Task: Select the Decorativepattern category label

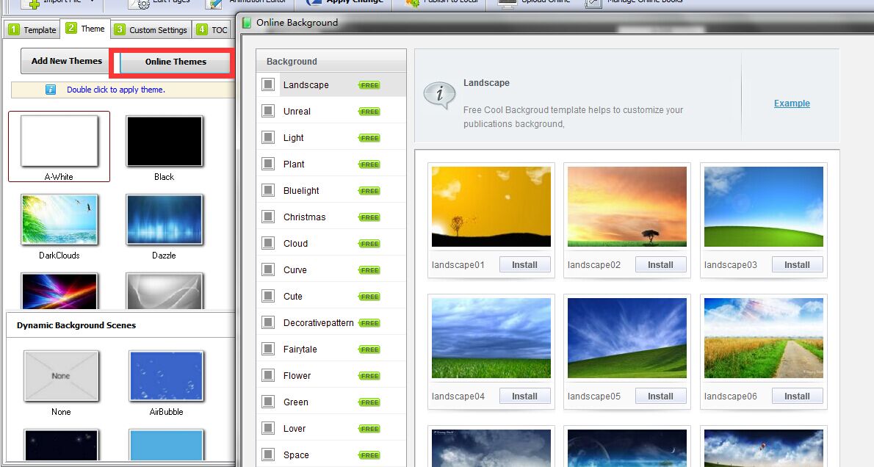Action: 318,322
